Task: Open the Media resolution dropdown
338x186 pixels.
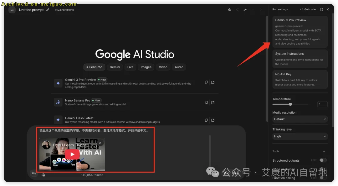Action: (300, 119)
